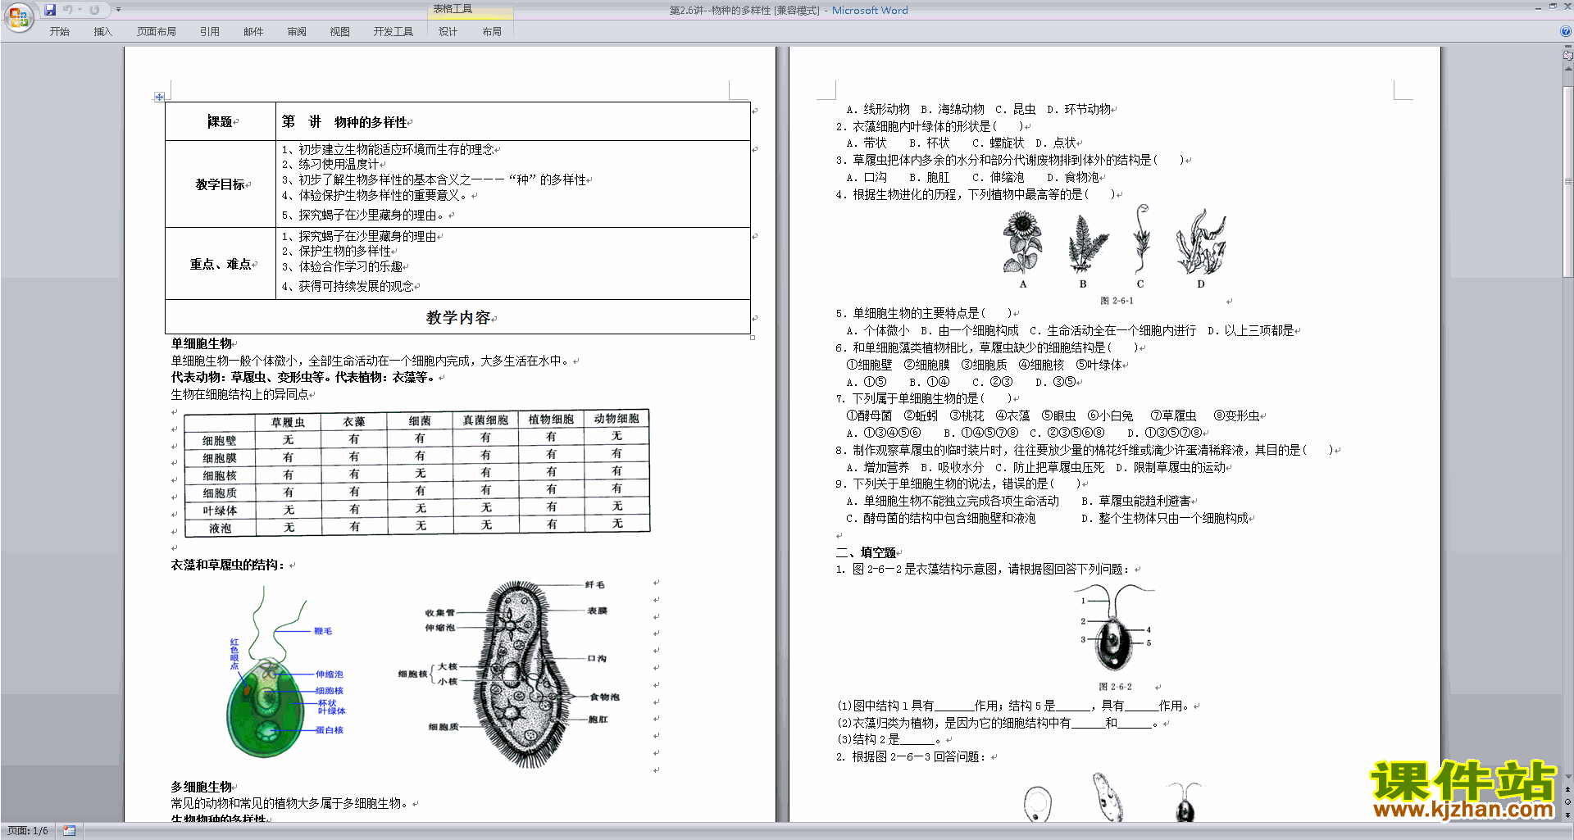
Task: Click question 9 about 单细胞生物的说法
Action: pos(959,484)
